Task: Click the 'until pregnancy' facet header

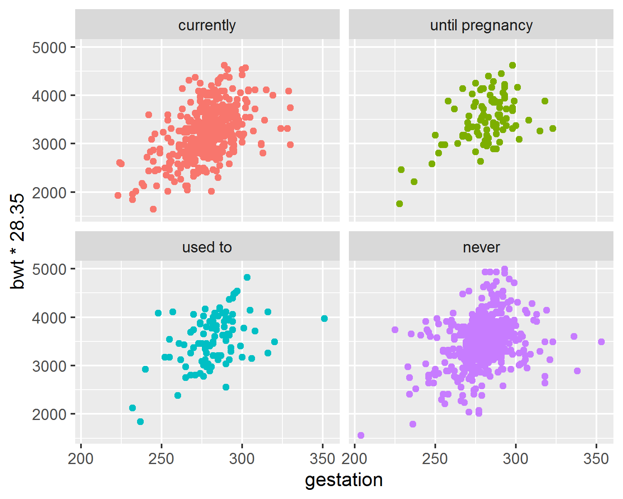Action: (481, 25)
